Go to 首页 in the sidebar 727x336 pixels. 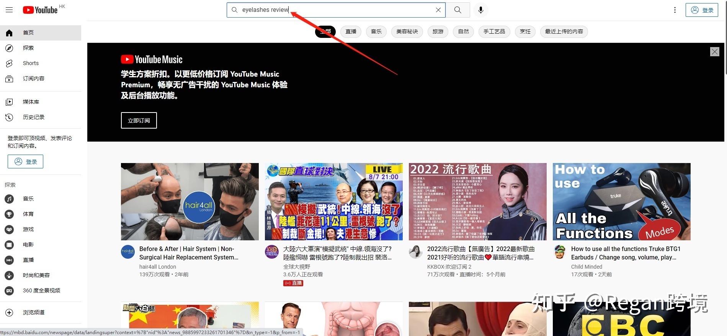tap(41, 33)
